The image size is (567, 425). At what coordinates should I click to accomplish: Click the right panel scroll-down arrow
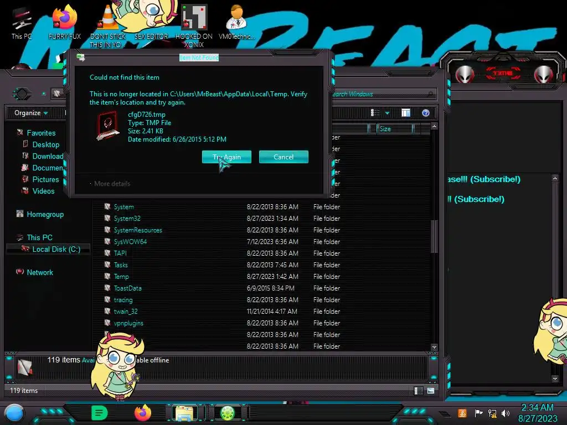(x=555, y=379)
